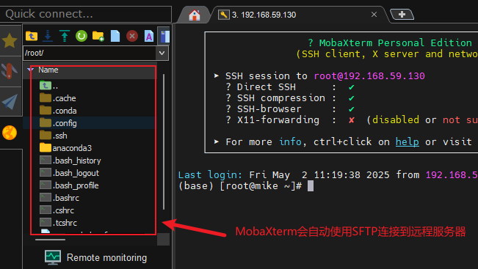Add new tab with plus button

pyautogui.click(x=402, y=15)
